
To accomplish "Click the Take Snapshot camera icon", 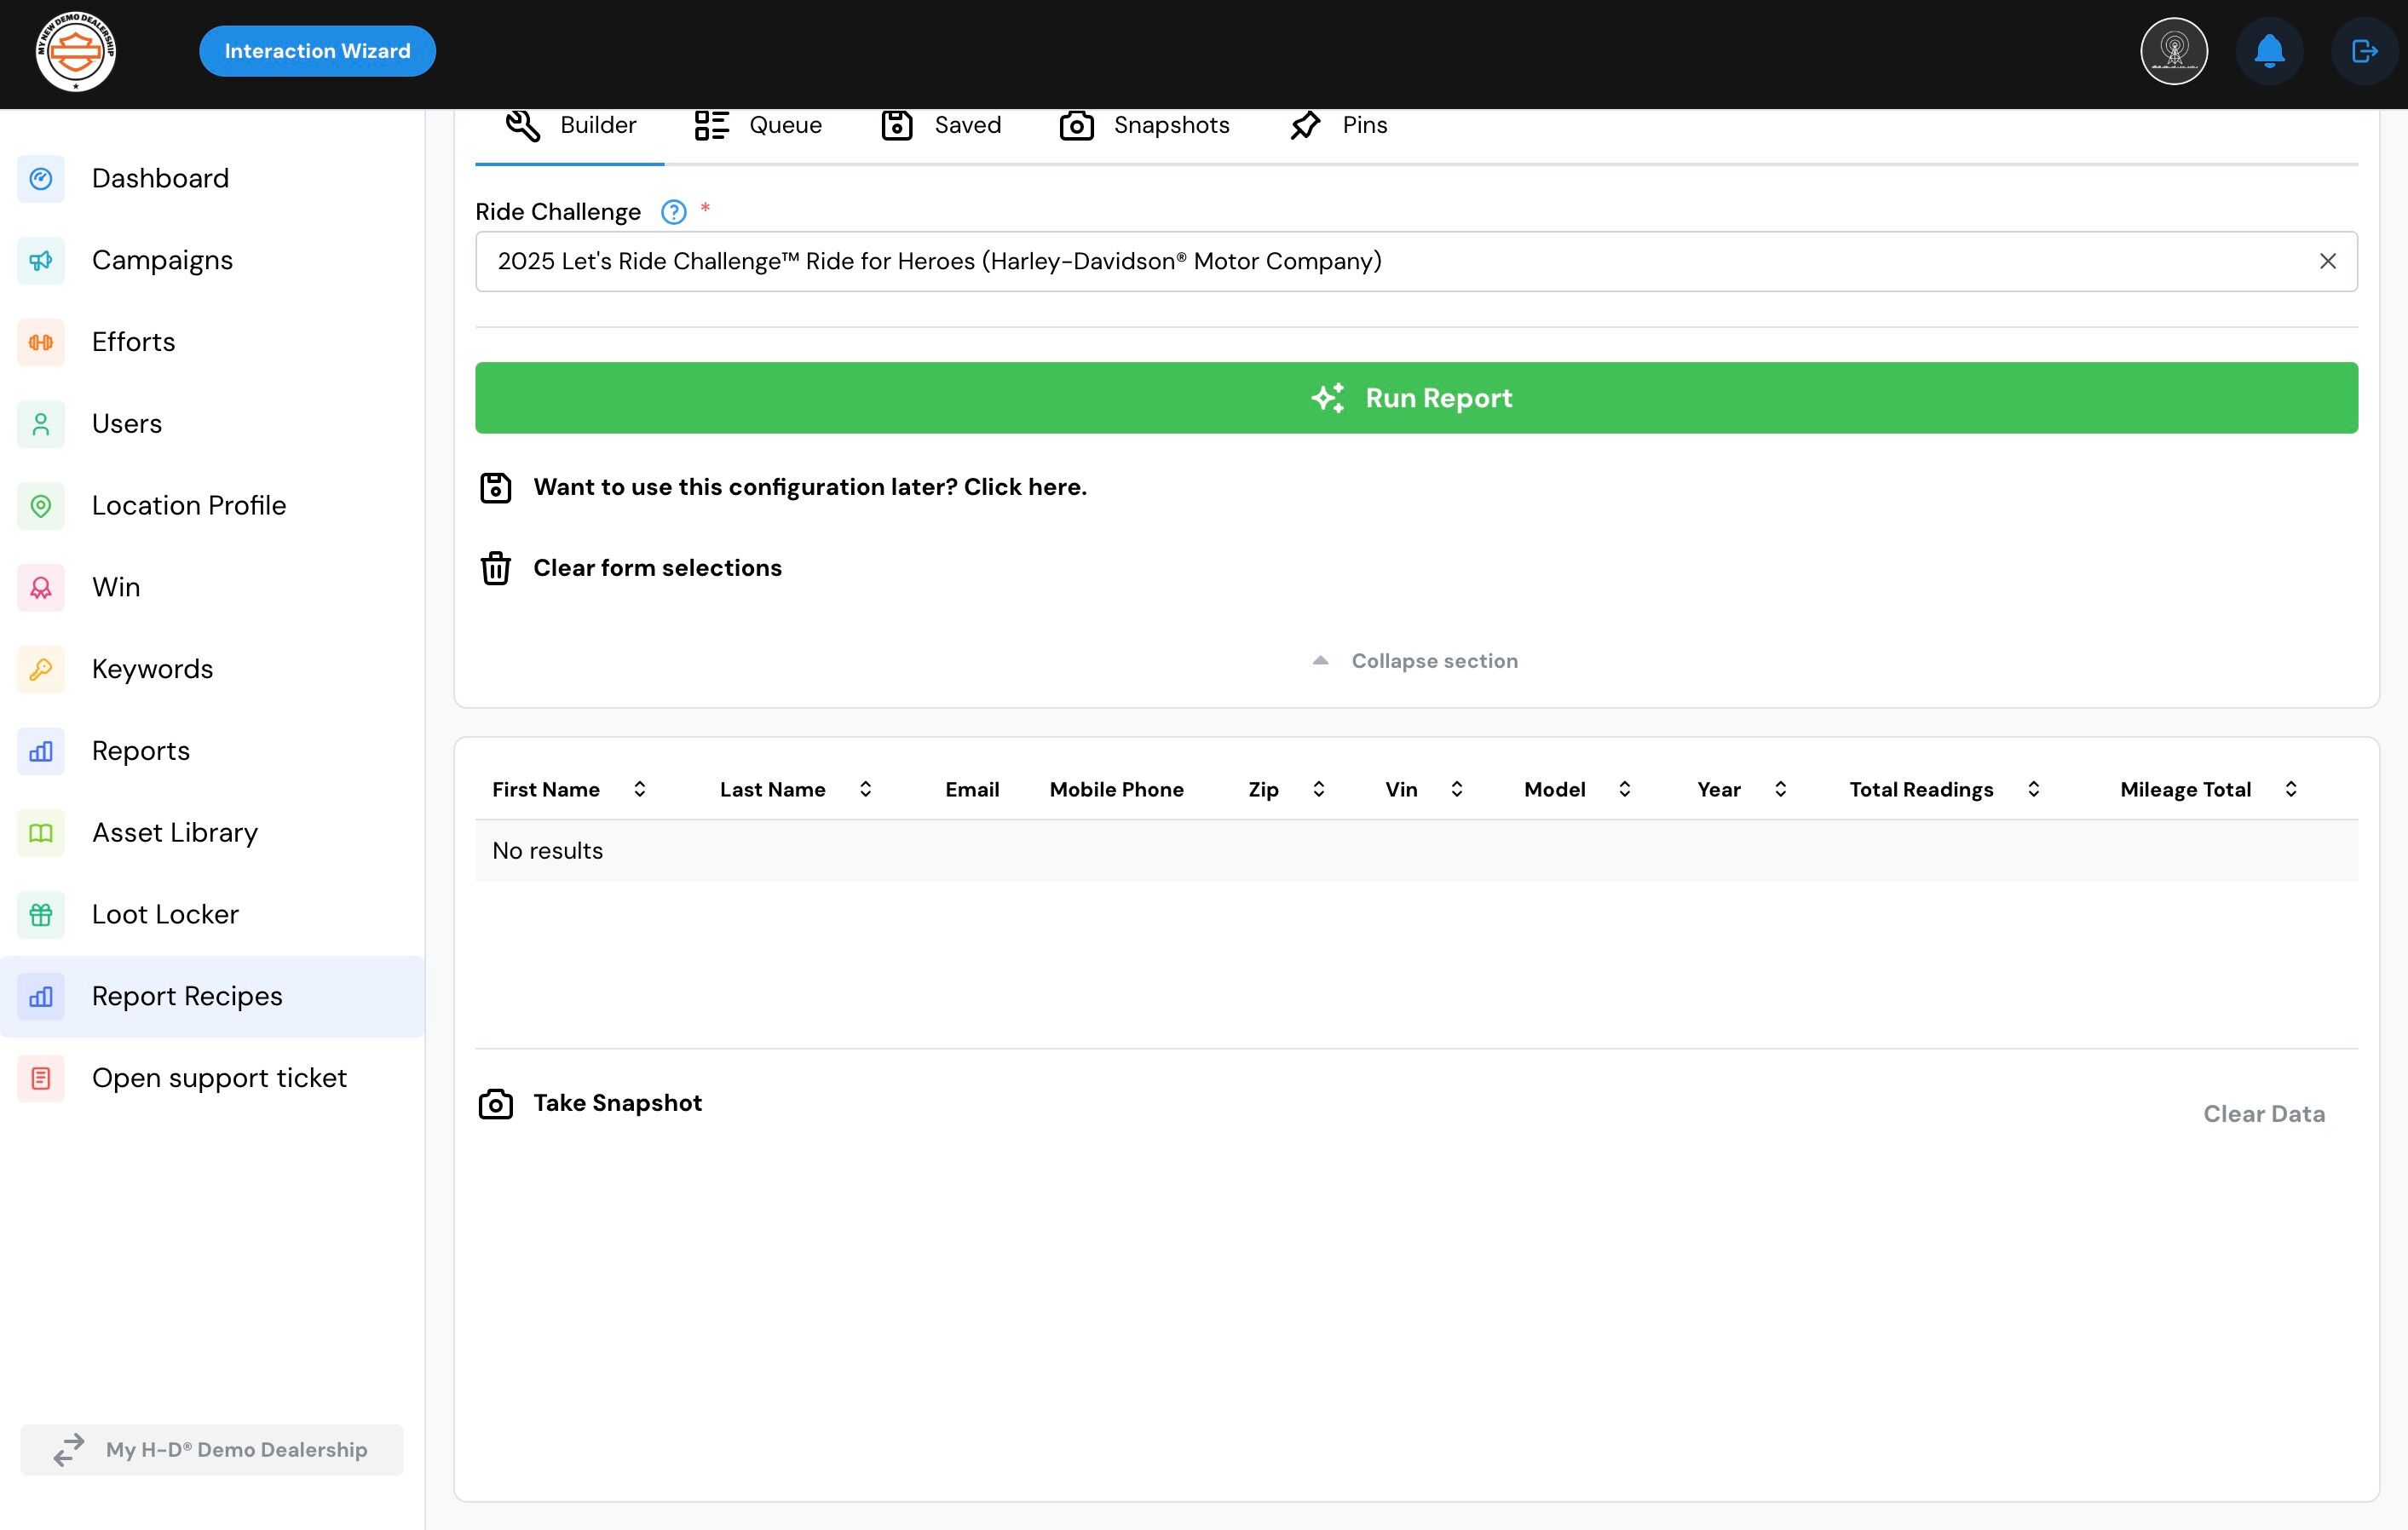I will [495, 1104].
